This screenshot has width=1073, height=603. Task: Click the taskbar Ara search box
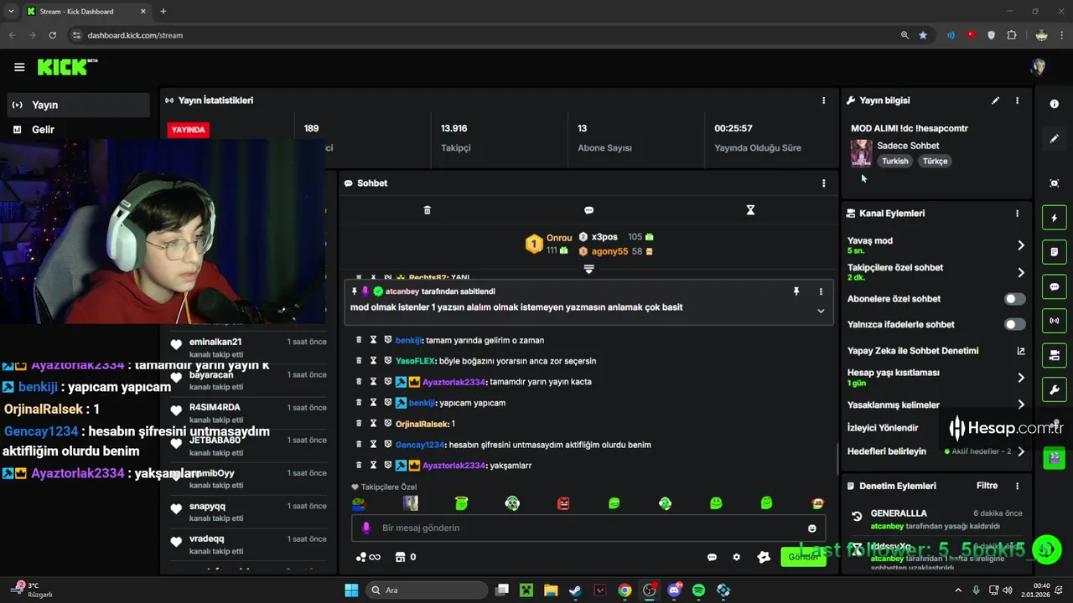coord(427,590)
